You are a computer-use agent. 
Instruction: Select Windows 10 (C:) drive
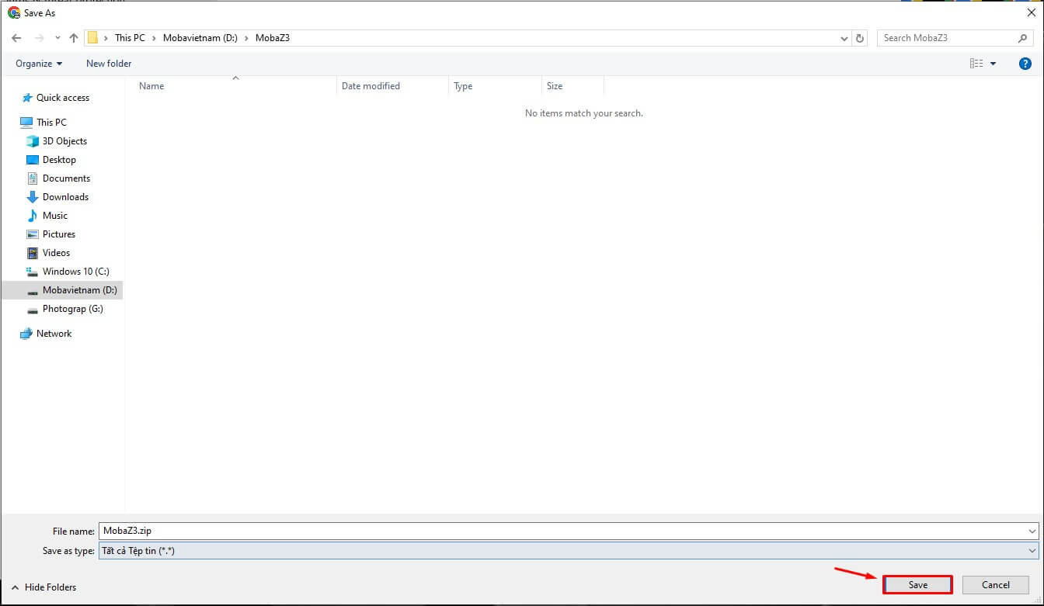75,272
